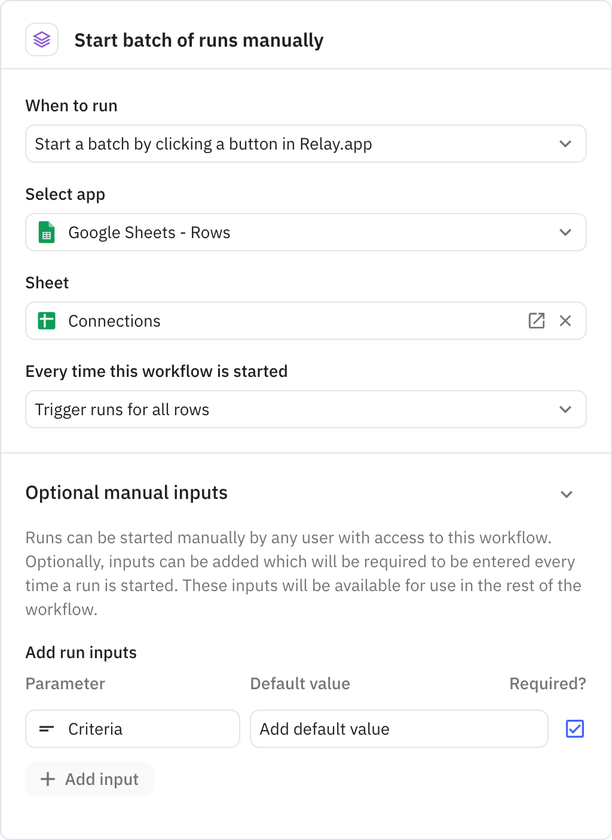The height and width of the screenshot is (840, 612).
Task: Remove the selected Connections sheet
Action: [565, 321]
